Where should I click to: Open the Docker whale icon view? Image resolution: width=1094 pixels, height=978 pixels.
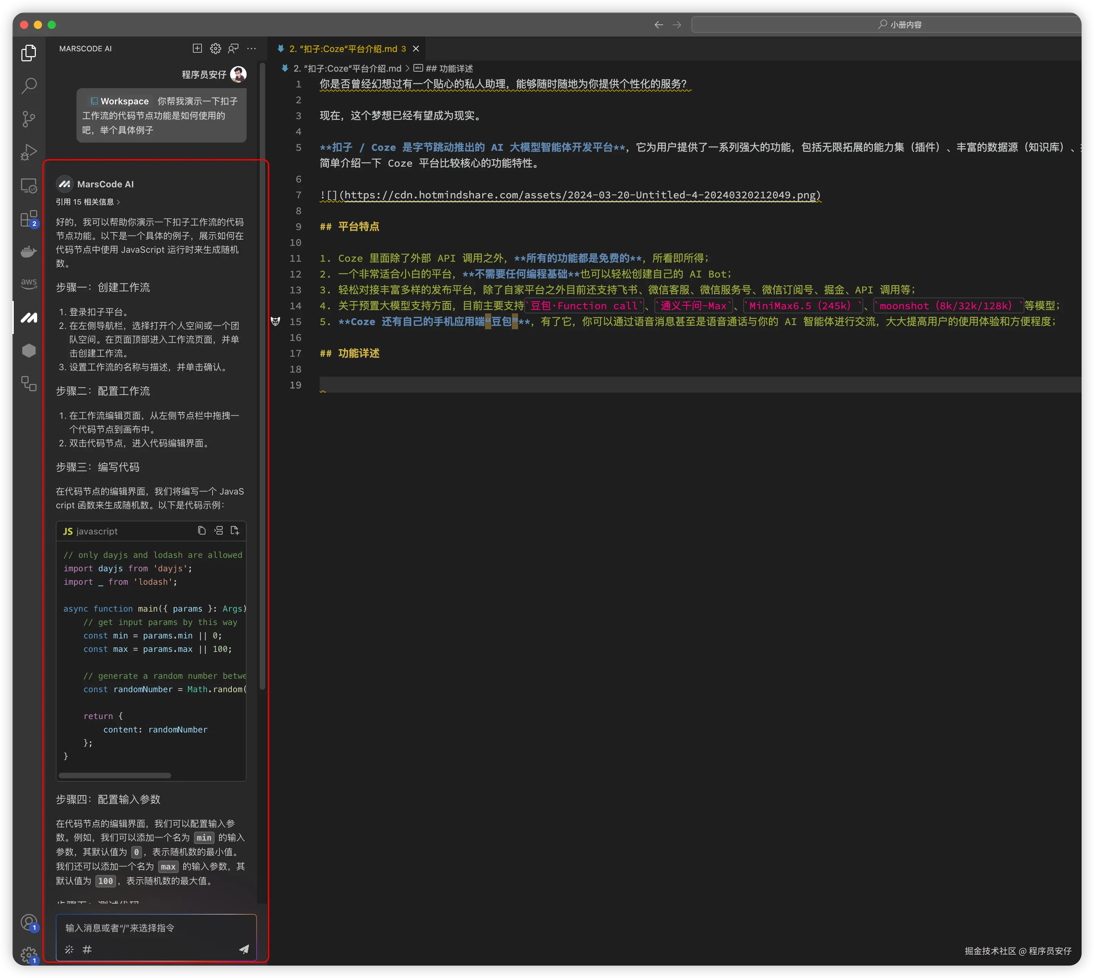(x=29, y=251)
